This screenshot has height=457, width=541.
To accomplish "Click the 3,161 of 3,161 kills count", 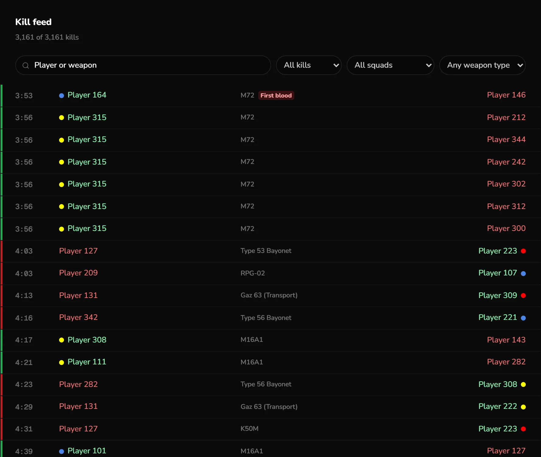I will click(47, 37).
